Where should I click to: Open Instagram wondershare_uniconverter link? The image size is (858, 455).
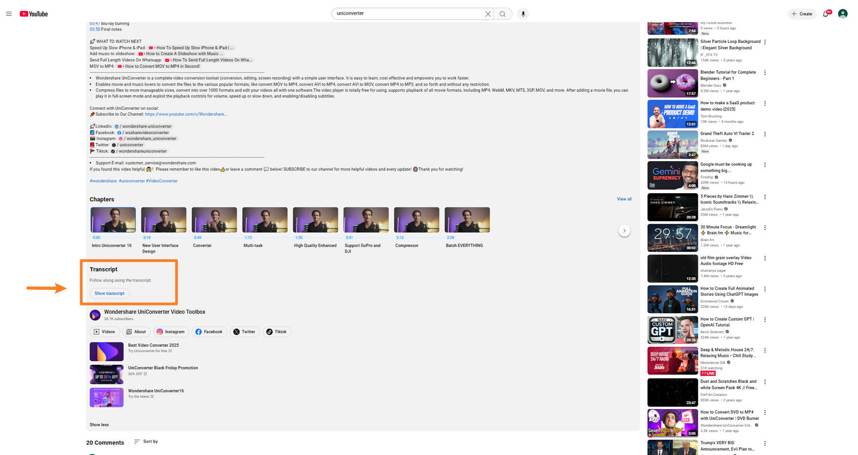click(147, 139)
